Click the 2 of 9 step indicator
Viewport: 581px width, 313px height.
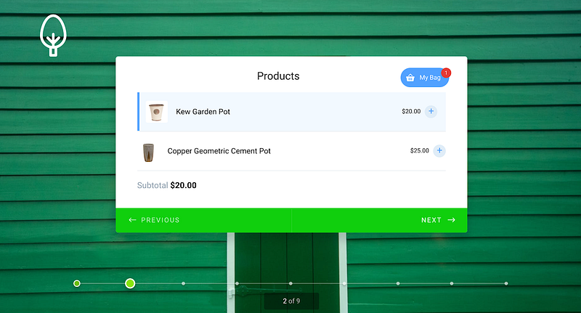click(292, 301)
